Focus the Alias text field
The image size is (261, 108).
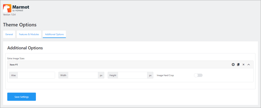coord(36,75)
